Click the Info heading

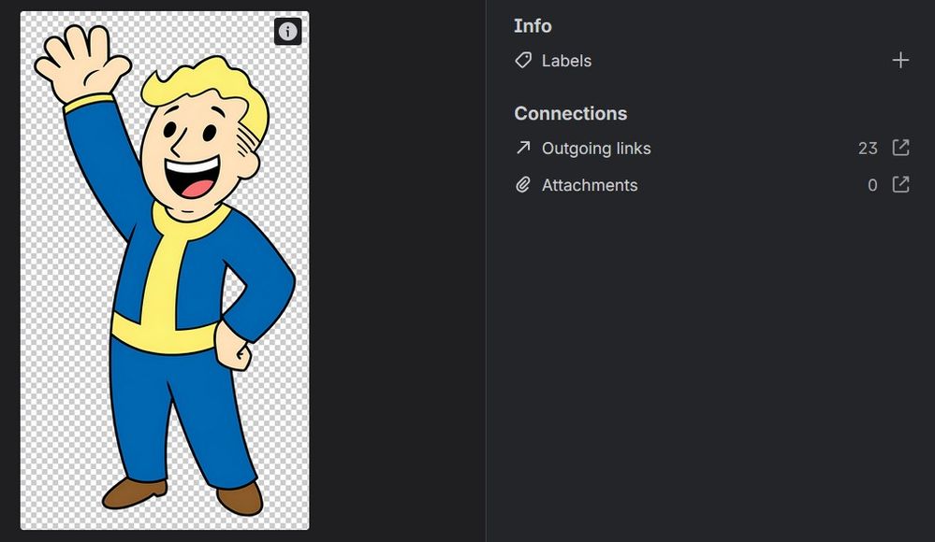[533, 25]
